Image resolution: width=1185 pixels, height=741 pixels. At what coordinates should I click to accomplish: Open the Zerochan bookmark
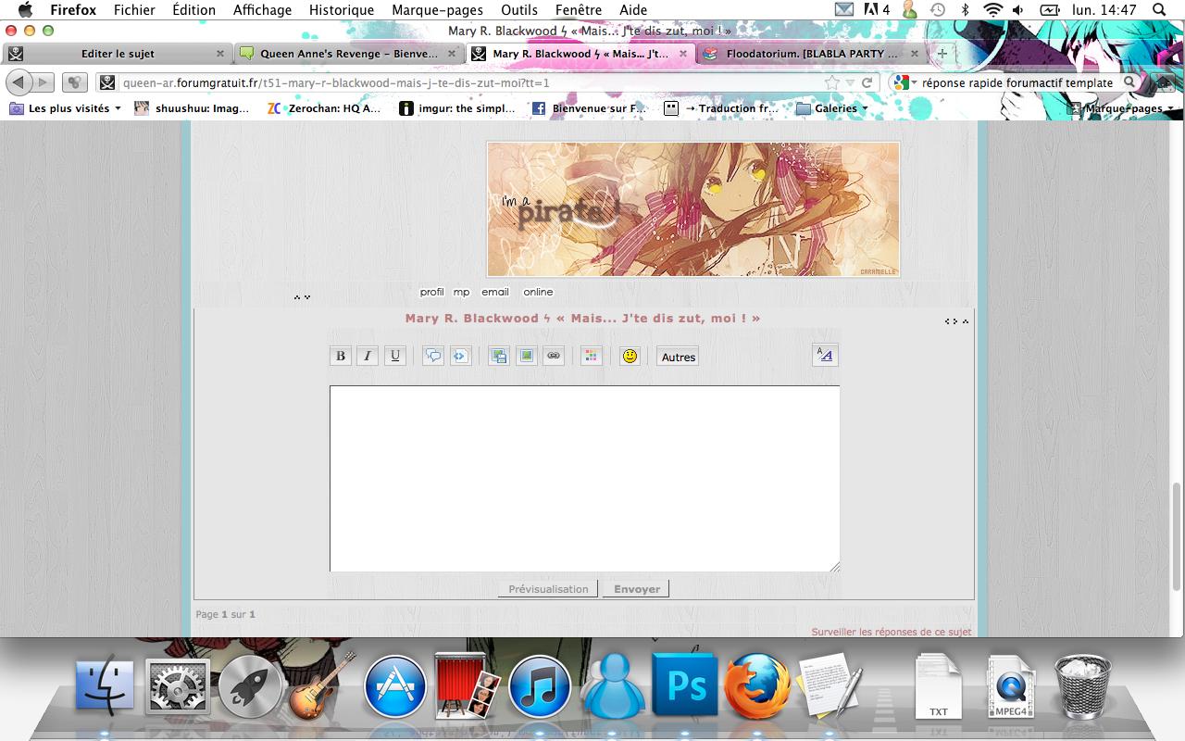324,108
